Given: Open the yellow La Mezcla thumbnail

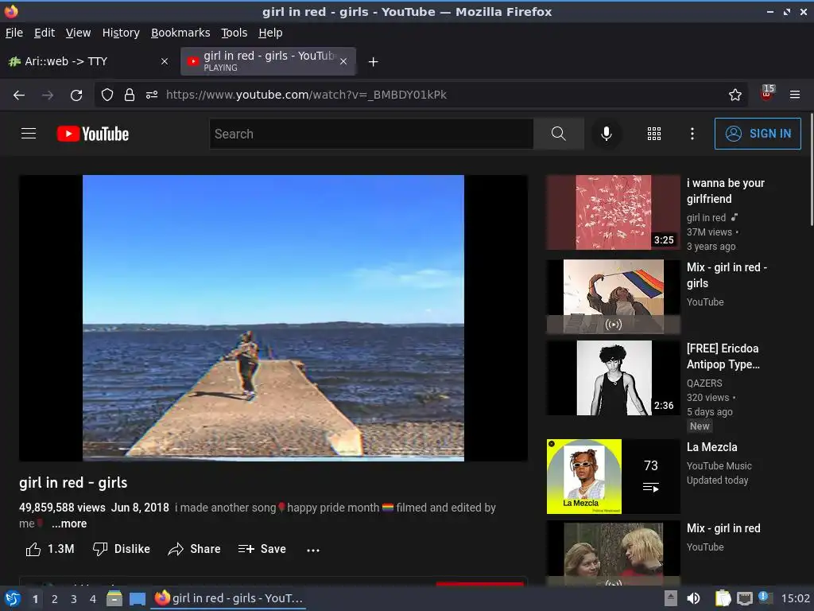Looking at the screenshot, I should [613, 477].
